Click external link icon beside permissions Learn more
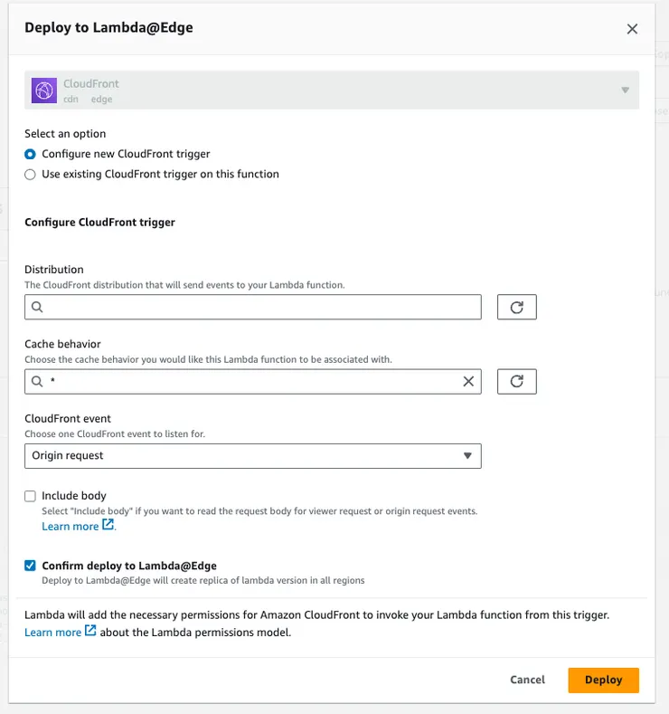Screen dimensions: 669x714 pos(90,632)
